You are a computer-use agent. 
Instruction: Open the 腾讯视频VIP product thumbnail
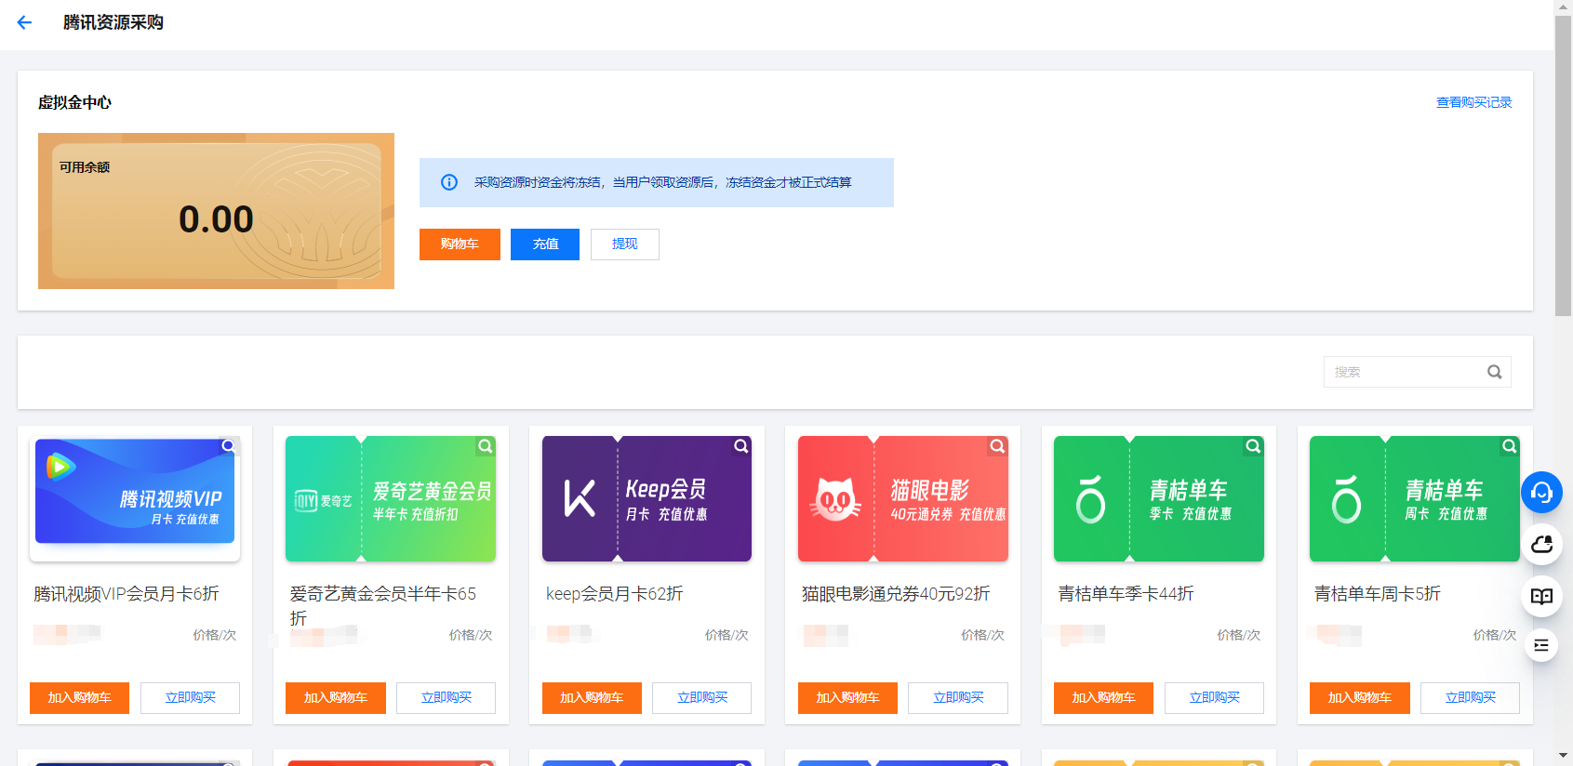click(x=135, y=499)
